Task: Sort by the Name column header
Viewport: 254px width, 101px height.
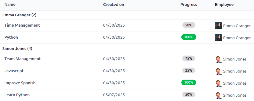Action: click(10, 5)
